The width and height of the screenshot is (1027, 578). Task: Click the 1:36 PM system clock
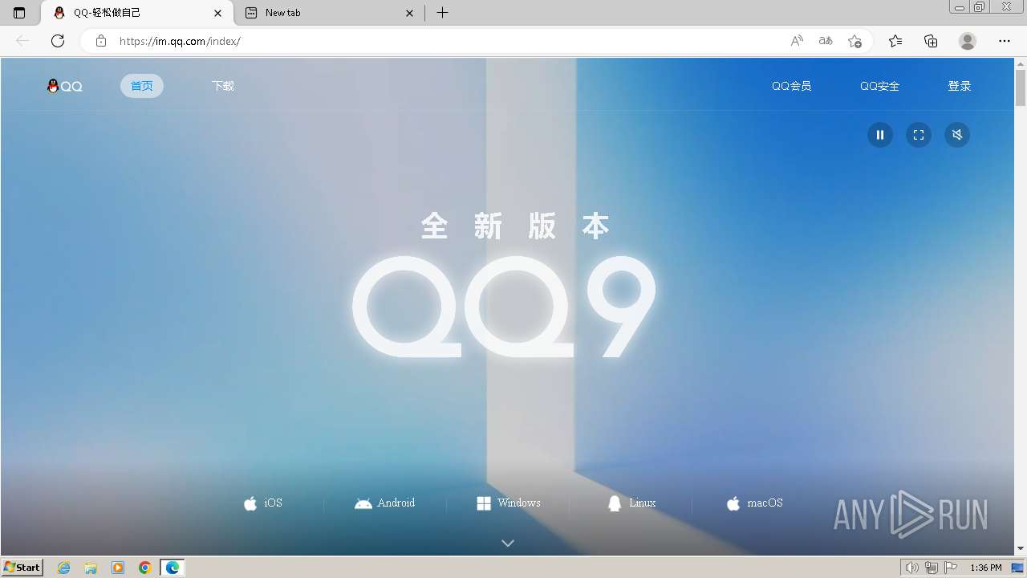(986, 568)
